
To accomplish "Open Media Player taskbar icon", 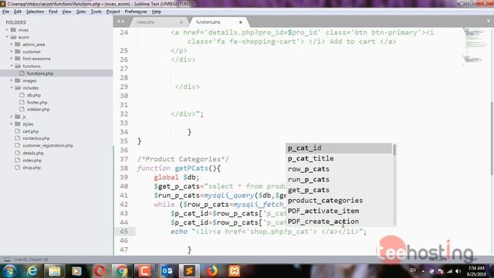I will pos(76,271).
